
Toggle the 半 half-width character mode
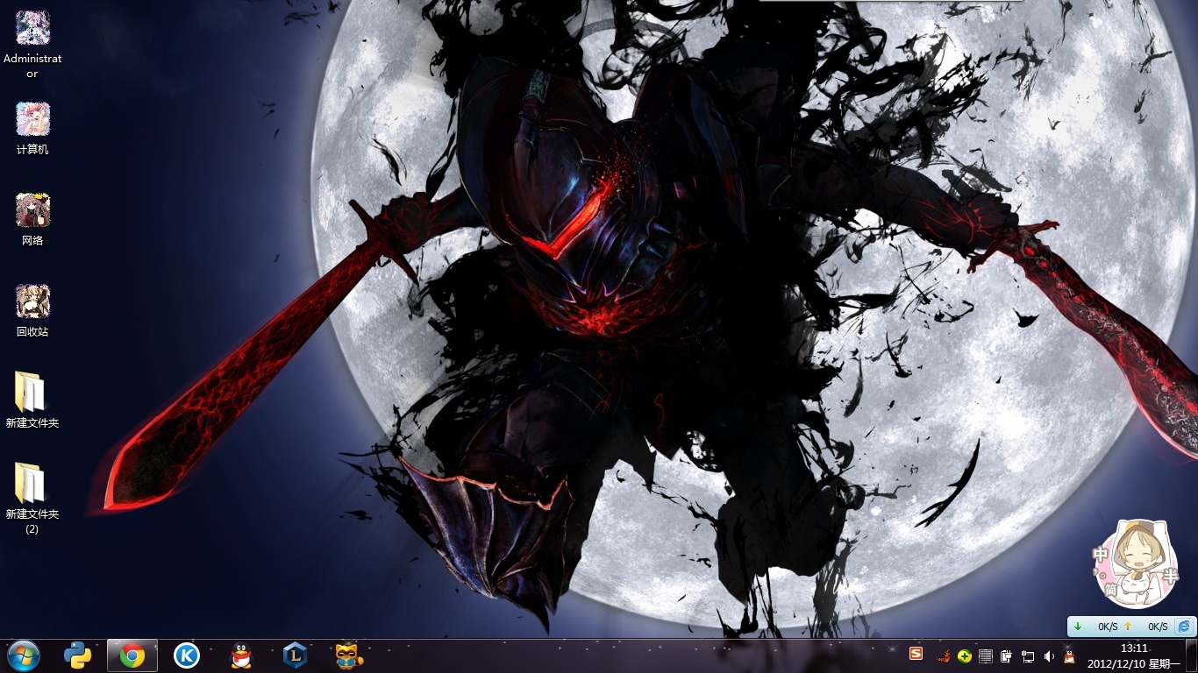point(1171,575)
